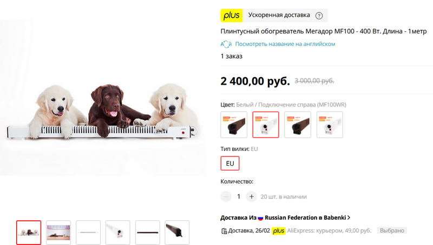The height and width of the screenshot is (245, 433).
Task: Open Посмотреть название на английском link
Action: (x=285, y=44)
